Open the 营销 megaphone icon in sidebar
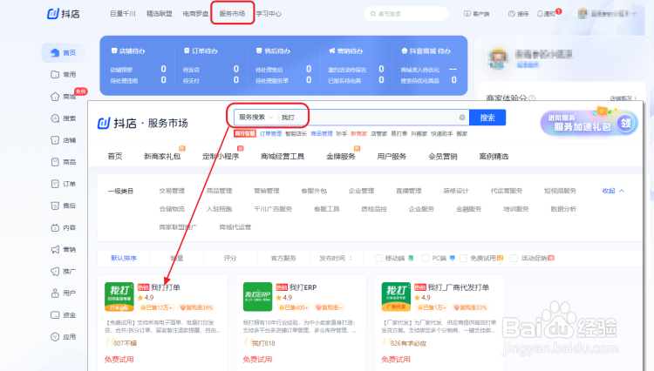The height and width of the screenshot is (371, 654). click(55, 249)
